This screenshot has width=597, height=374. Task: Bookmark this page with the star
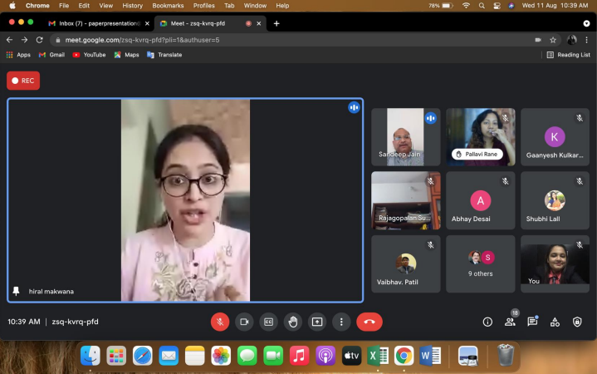[x=553, y=40]
